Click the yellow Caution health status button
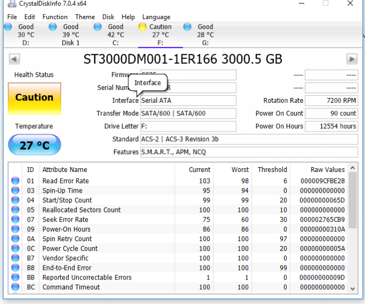365x304 pixels. [35, 98]
